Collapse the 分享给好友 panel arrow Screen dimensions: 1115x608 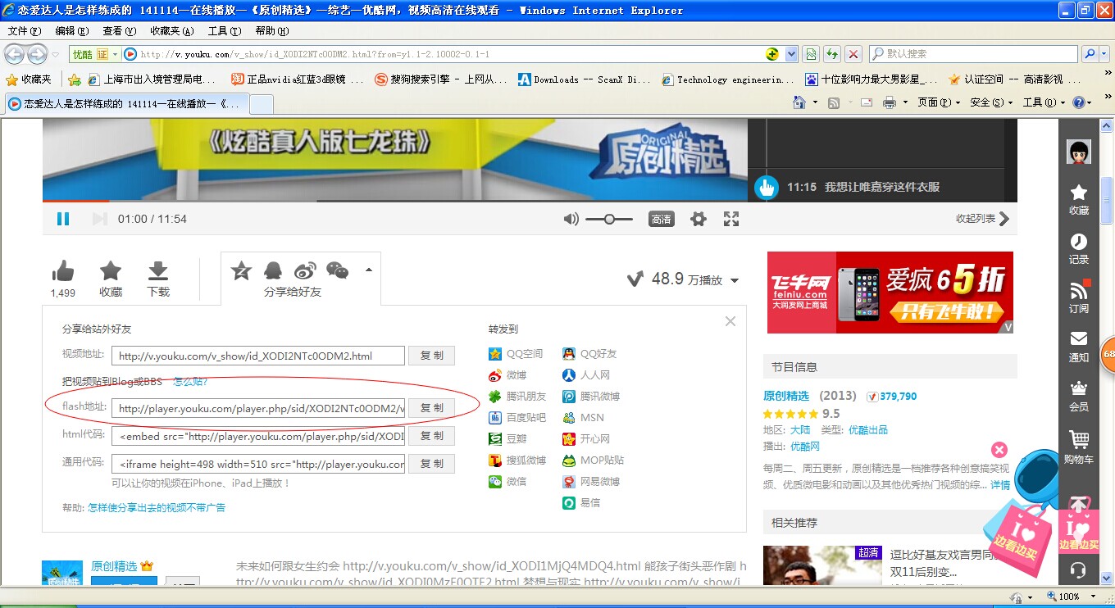pos(369,270)
